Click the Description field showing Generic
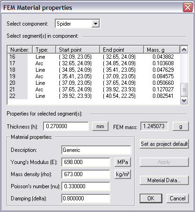 [96, 150]
